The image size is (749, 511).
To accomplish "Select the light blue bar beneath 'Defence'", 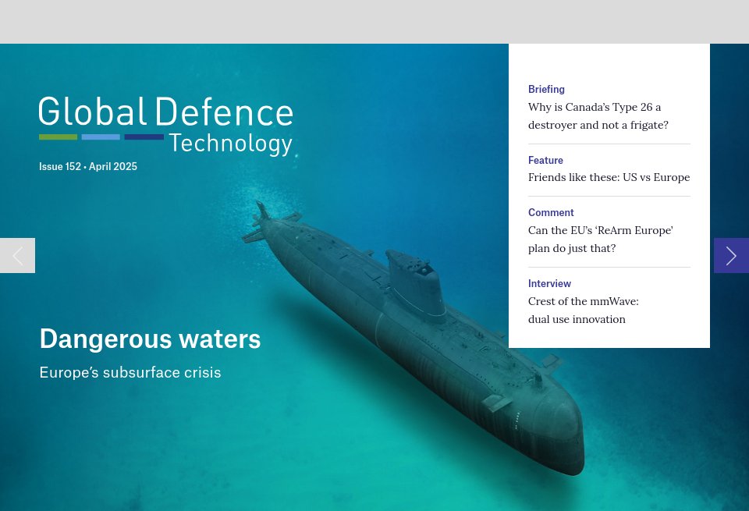I will (101, 137).
